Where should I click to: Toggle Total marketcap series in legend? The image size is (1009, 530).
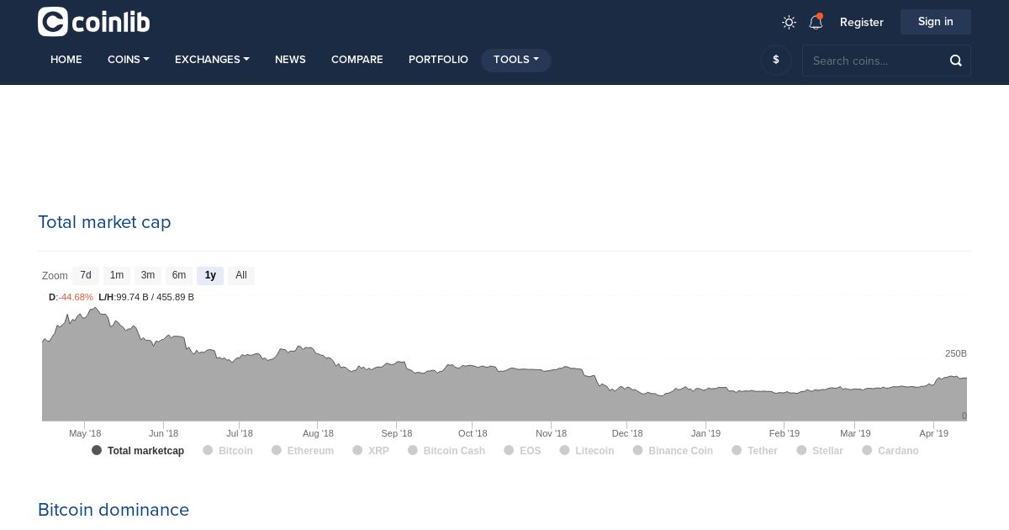coord(138,451)
